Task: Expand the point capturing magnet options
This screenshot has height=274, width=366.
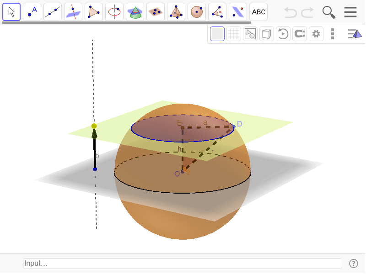Action: click(300, 34)
